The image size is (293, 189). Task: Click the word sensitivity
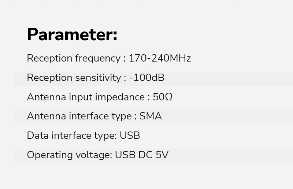click(98, 78)
